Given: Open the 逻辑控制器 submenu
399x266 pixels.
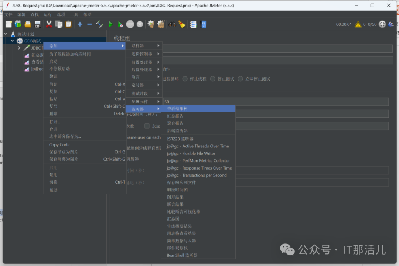Looking at the screenshot, I should [x=144, y=54].
